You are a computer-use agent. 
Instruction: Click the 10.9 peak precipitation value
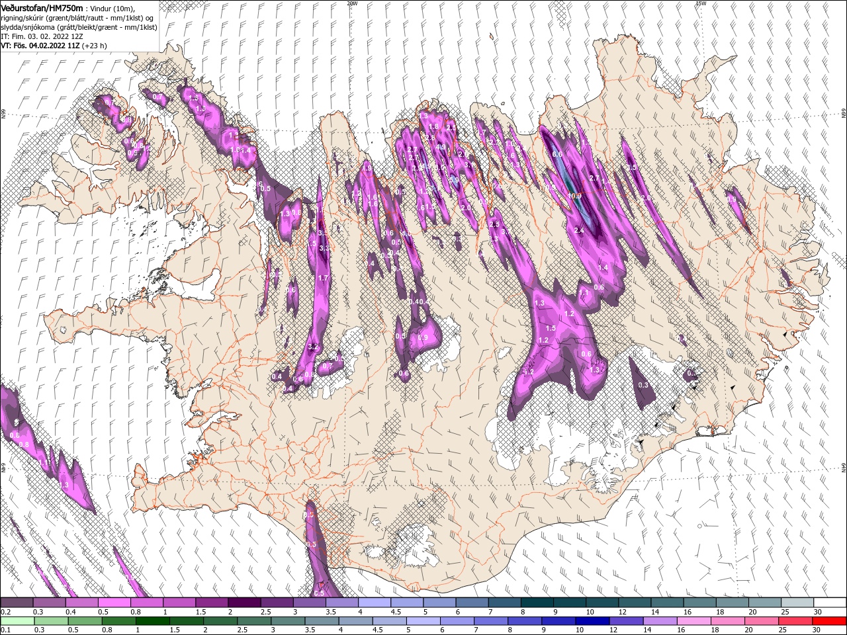tap(574, 196)
